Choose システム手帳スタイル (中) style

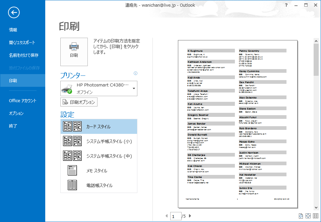[99, 156]
